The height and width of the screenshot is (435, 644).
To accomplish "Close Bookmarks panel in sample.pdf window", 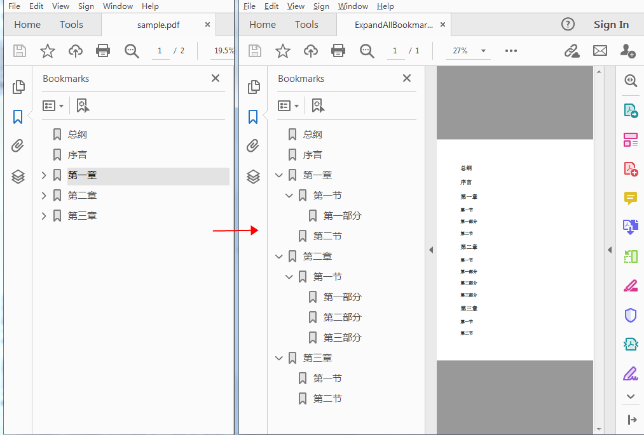I will (x=216, y=78).
